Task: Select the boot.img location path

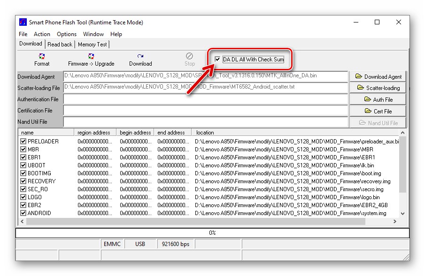Action: pyautogui.click(x=288, y=173)
